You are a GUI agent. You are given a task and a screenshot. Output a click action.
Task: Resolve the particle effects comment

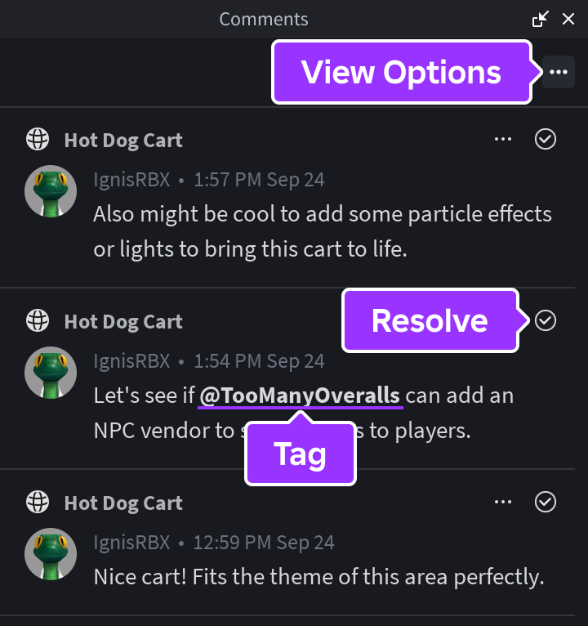[546, 140]
